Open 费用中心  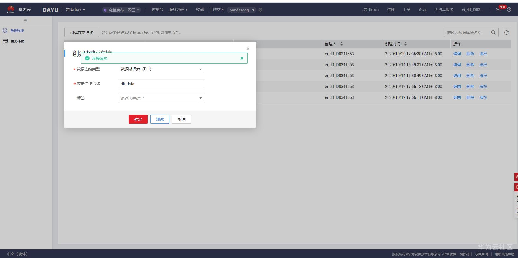pyautogui.click(x=371, y=10)
